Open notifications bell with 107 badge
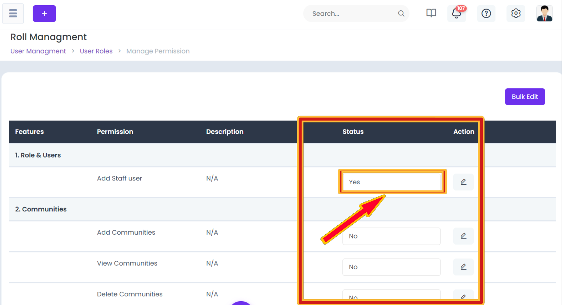Viewport: 563px width, 305px height. click(457, 13)
